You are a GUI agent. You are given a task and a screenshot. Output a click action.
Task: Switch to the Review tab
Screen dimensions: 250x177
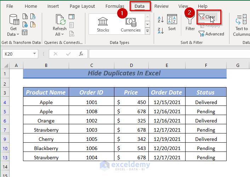[x=161, y=6]
